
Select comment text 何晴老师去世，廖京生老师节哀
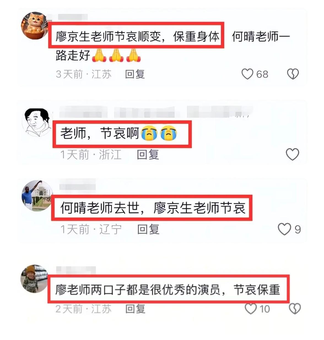coord(153,208)
